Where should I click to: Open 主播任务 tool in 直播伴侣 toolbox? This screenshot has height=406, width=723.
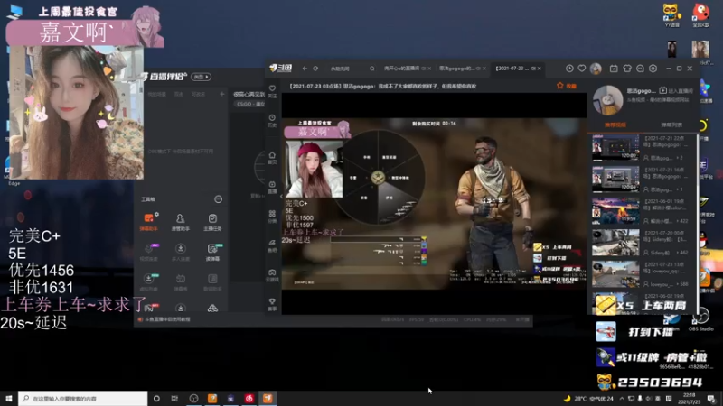coord(212,221)
